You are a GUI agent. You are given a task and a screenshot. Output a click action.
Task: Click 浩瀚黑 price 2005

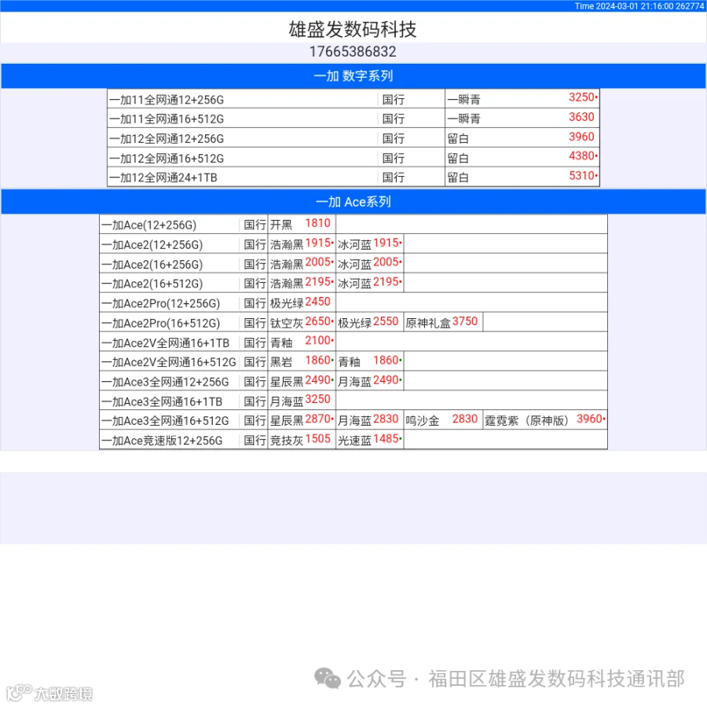(x=317, y=262)
